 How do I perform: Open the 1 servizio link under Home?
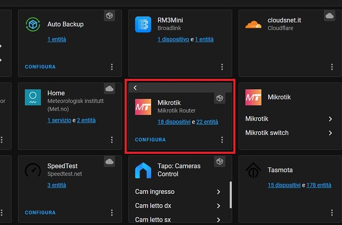[x=59, y=120]
